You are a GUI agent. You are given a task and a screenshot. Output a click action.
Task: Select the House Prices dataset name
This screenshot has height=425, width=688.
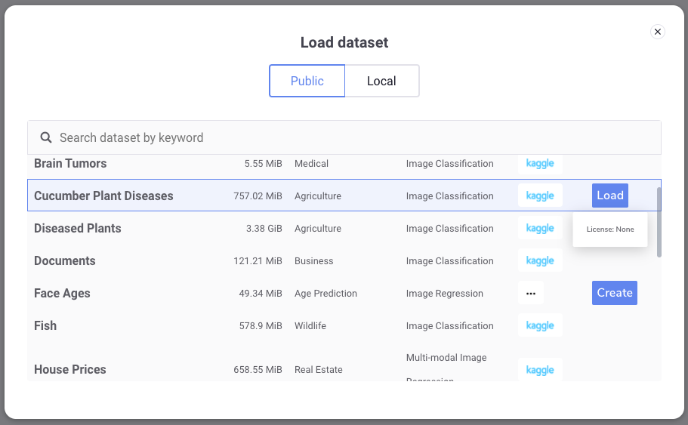[x=70, y=369]
